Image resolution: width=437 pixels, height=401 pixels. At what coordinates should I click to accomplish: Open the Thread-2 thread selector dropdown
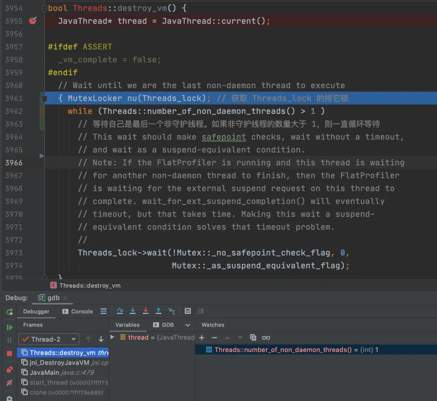(x=49, y=339)
